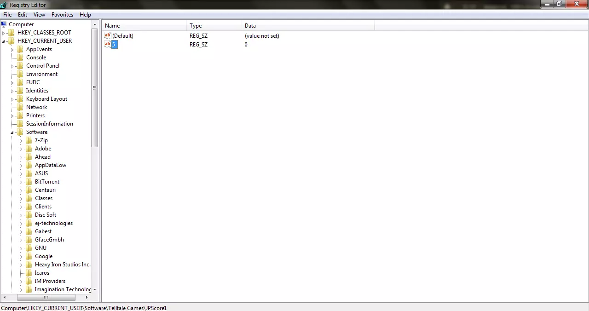The height and width of the screenshot is (311, 589).
Task: Open the File menu
Action: [7, 15]
